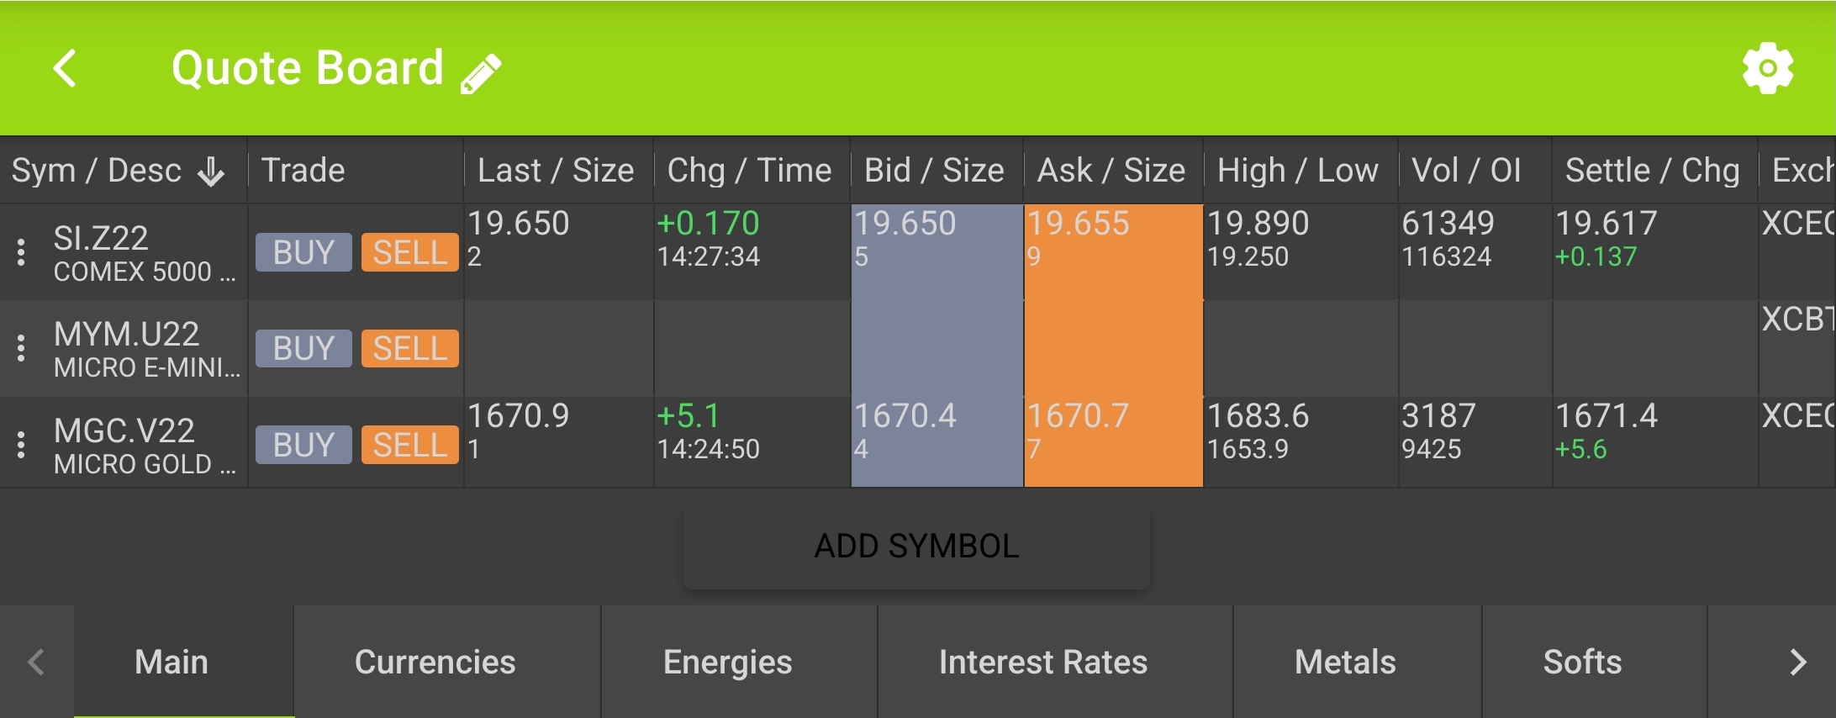The width and height of the screenshot is (1836, 718).
Task: Open three-dot menu for MYM.U22 row
Action: tap(22, 348)
